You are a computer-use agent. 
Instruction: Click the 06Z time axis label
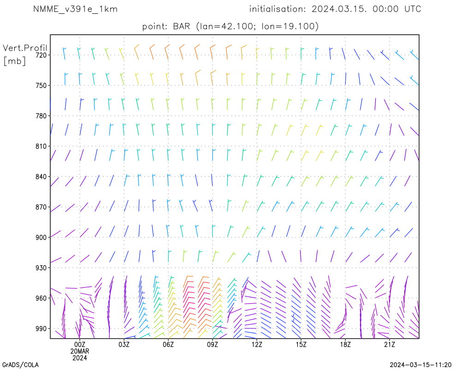pos(168,345)
